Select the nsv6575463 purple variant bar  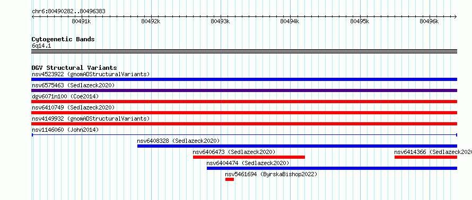(x=244, y=90)
